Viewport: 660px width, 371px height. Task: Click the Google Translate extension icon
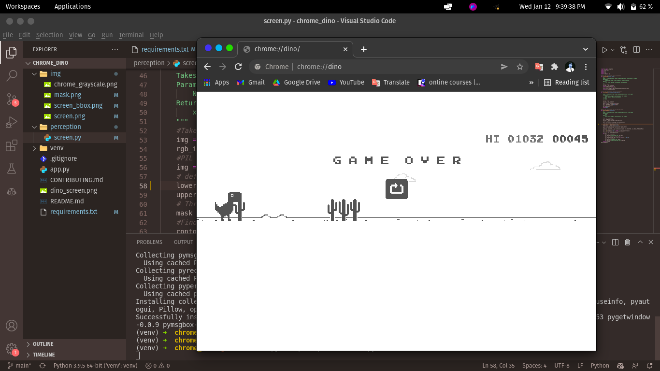[539, 67]
